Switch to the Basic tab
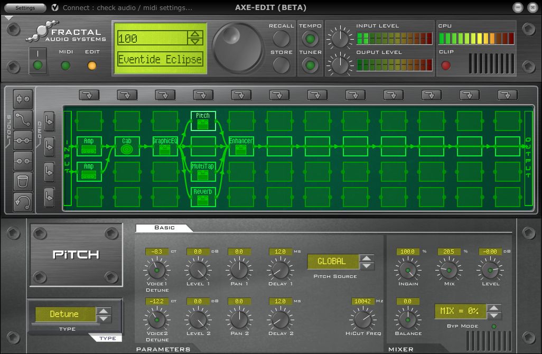The width and height of the screenshot is (542, 354). (x=164, y=228)
